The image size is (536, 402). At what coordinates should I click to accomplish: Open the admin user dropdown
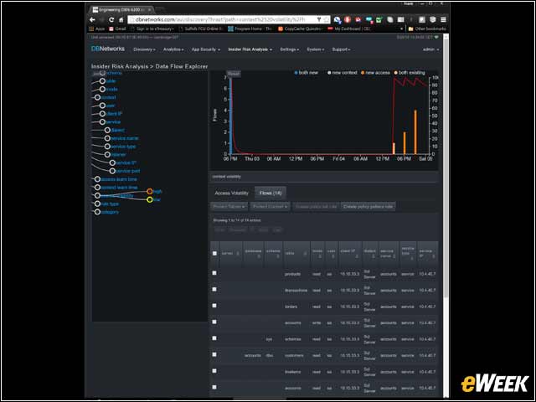(430, 49)
